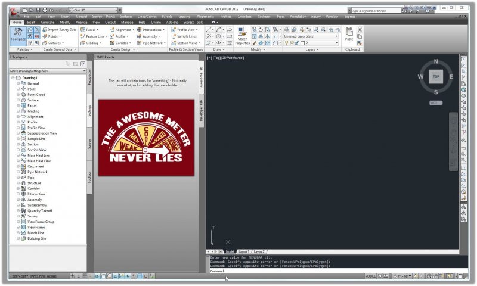Click the Feature Line tool

point(93,36)
